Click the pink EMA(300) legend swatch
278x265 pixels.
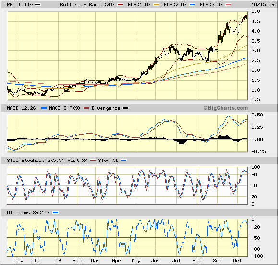coord(229,5)
